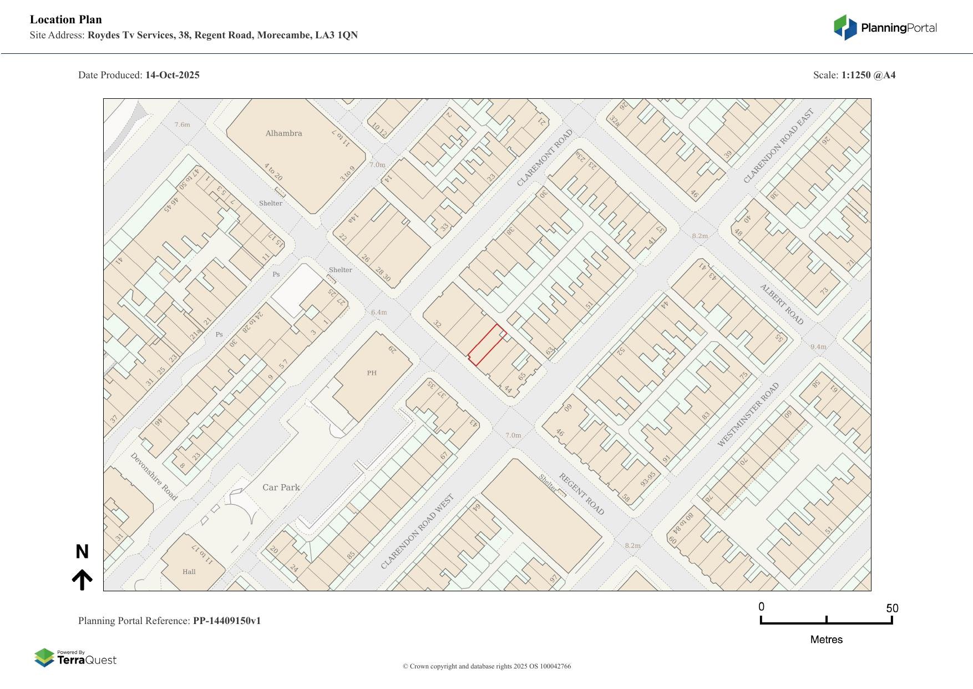Viewport: 973px width, 689px height.
Task: Select the PH building label
Action: [372, 373]
